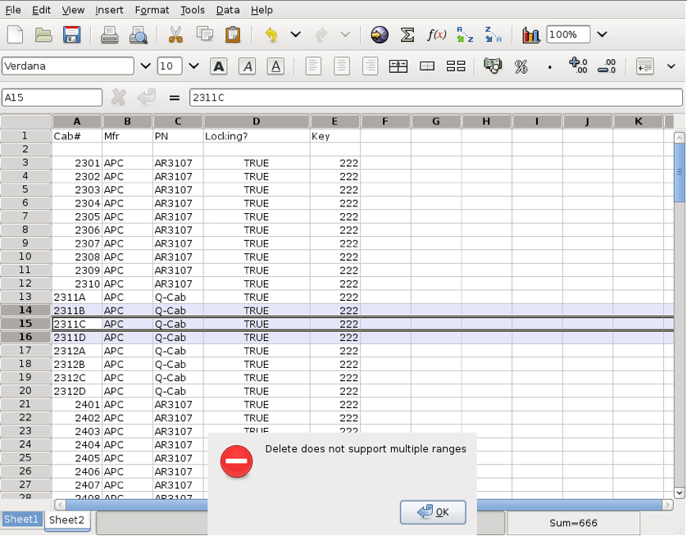687x536 pixels.
Task: Apply percent format with % icon
Action: click(x=521, y=66)
